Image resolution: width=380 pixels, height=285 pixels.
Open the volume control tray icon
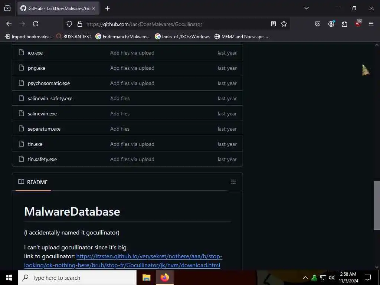point(332,278)
